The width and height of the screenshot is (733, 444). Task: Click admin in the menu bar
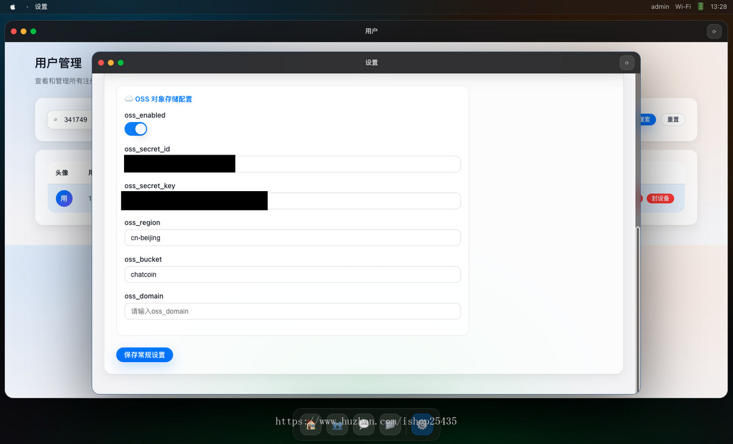click(x=660, y=7)
